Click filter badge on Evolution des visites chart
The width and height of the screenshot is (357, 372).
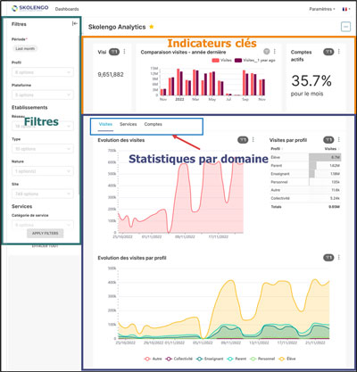tap(243, 140)
